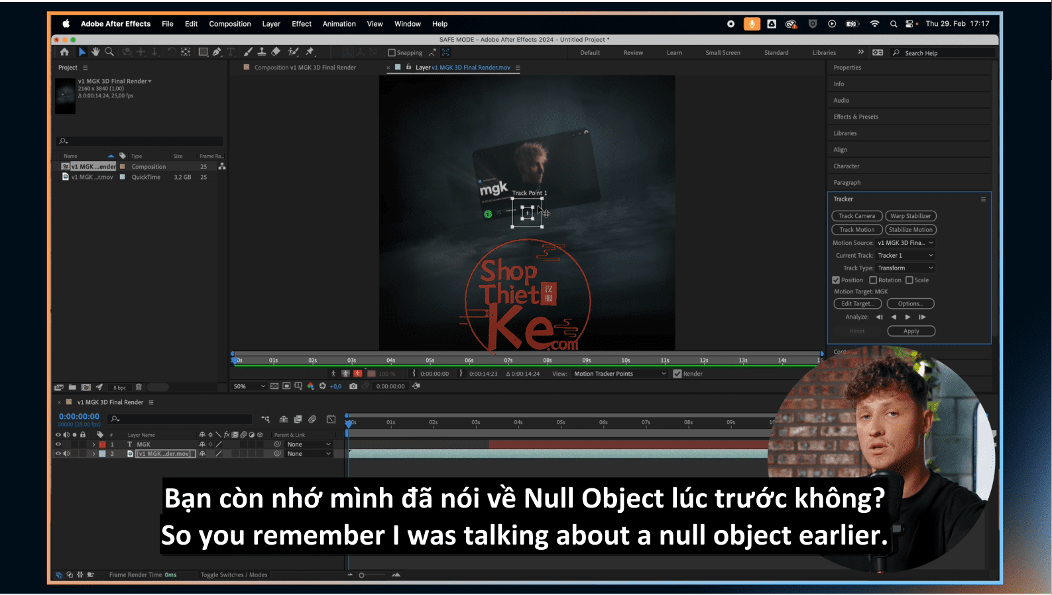The width and height of the screenshot is (1052, 595).
Task: Activate the Eraser tool
Action: tap(276, 52)
